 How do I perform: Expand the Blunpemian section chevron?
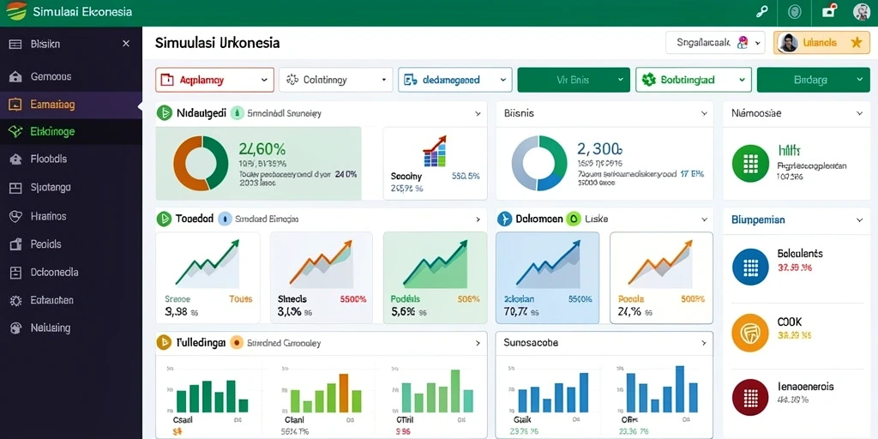[859, 220]
